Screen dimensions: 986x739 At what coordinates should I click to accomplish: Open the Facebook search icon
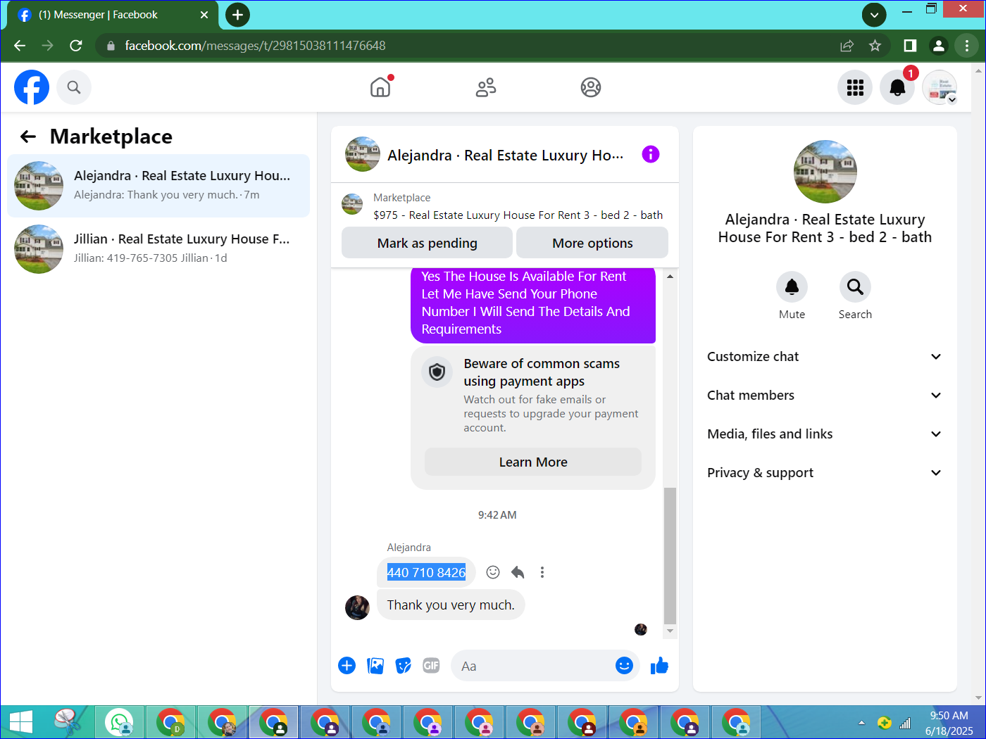click(74, 87)
